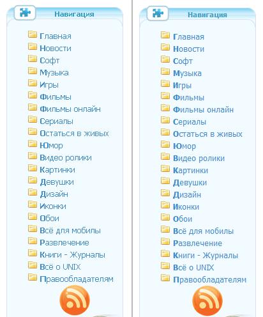Go to Дизайн in right navigation
Image resolution: width=263 pixels, height=317 pixels.
[x=187, y=195]
